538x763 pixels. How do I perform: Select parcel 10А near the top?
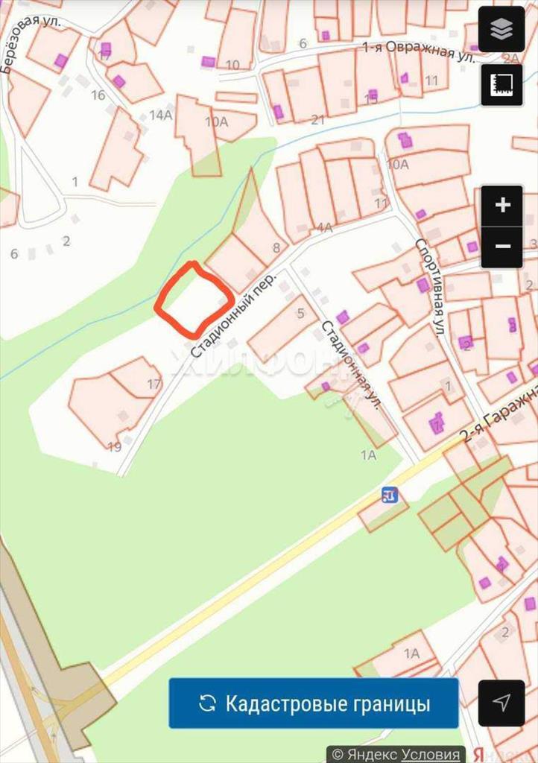click(x=216, y=121)
